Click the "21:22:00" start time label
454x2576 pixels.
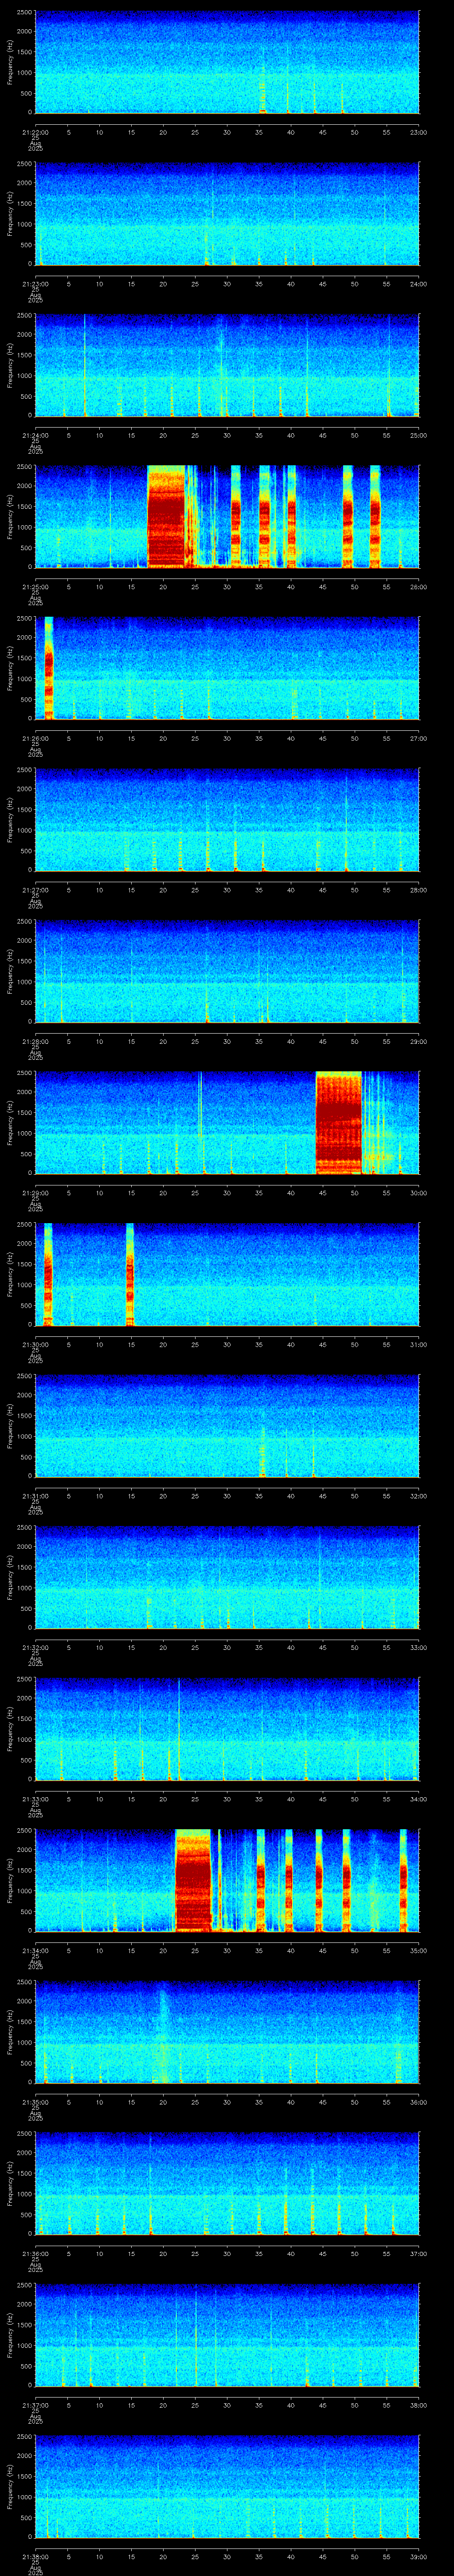pos(35,132)
